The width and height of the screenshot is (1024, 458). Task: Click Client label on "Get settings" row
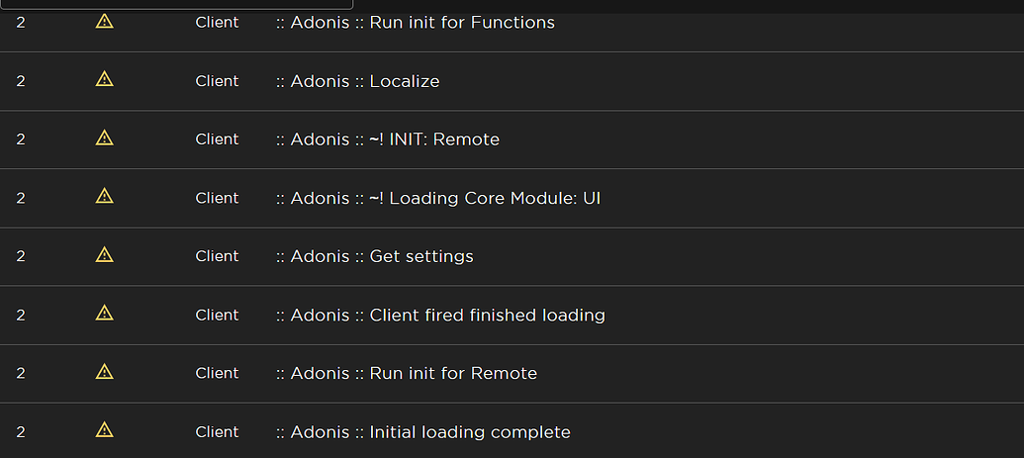point(217,256)
